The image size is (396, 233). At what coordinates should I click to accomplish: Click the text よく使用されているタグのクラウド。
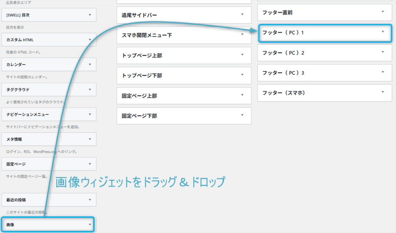pos(36,102)
